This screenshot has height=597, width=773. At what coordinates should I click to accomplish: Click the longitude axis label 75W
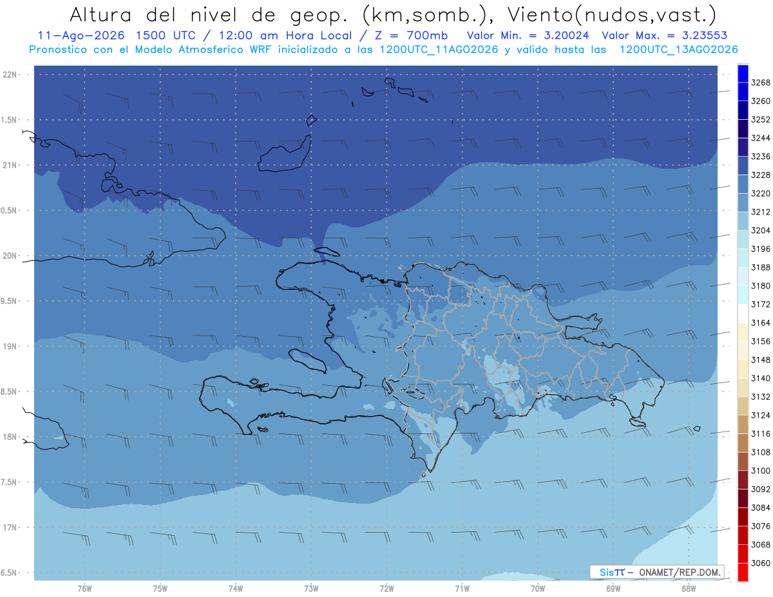click(160, 589)
